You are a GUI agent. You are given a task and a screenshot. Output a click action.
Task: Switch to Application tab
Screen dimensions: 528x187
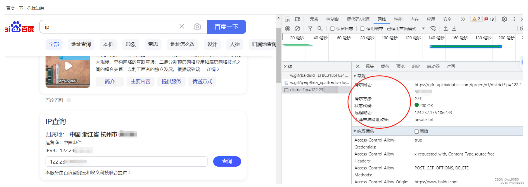(431, 19)
